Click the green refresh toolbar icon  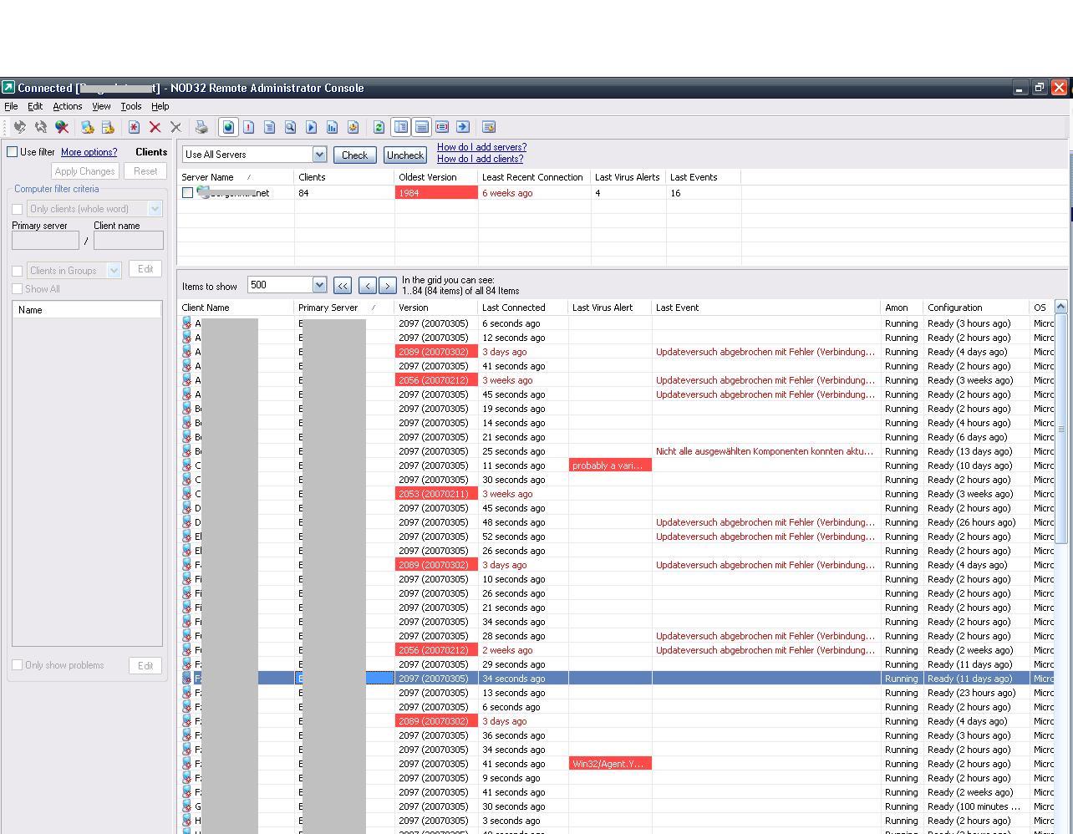tap(379, 127)
